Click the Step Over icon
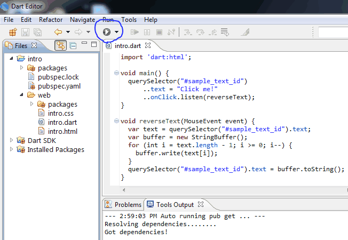 coord(200,33)
